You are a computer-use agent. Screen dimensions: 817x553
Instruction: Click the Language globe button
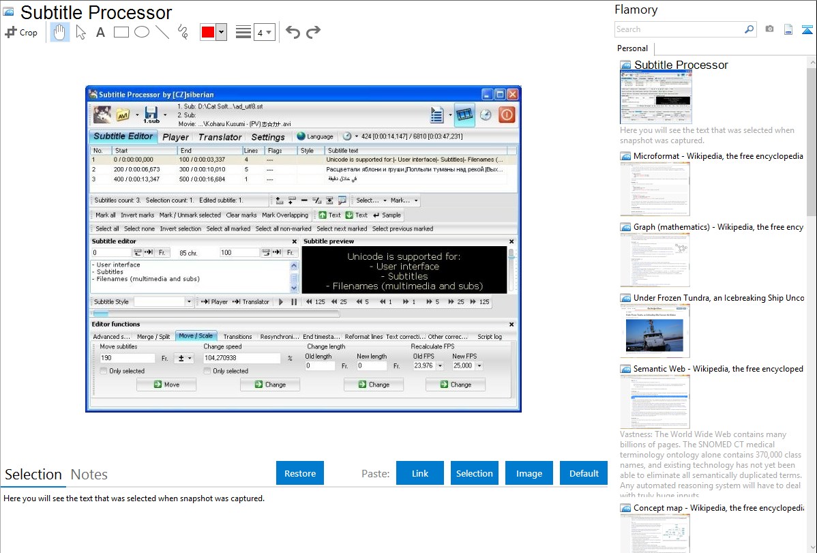315,136
